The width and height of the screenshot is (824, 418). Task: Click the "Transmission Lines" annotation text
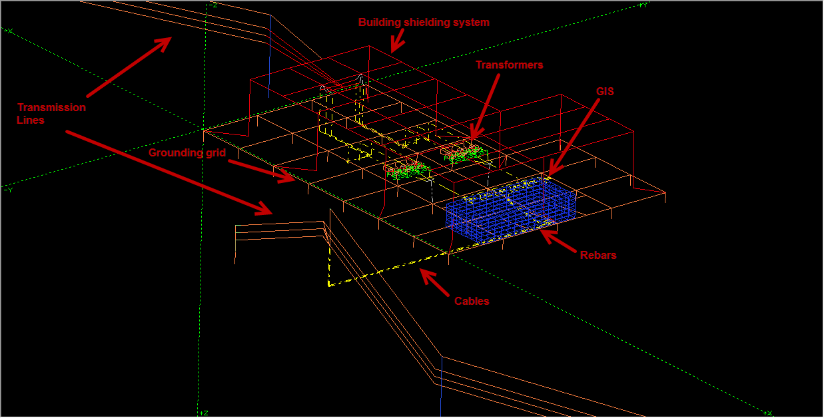pos(51,113)
